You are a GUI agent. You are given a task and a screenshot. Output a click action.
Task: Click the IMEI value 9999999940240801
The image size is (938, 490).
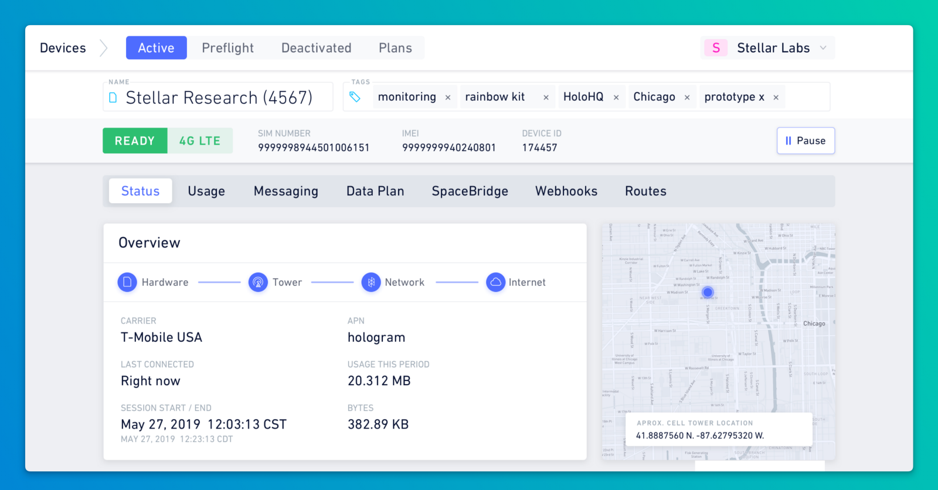point(449,148)
